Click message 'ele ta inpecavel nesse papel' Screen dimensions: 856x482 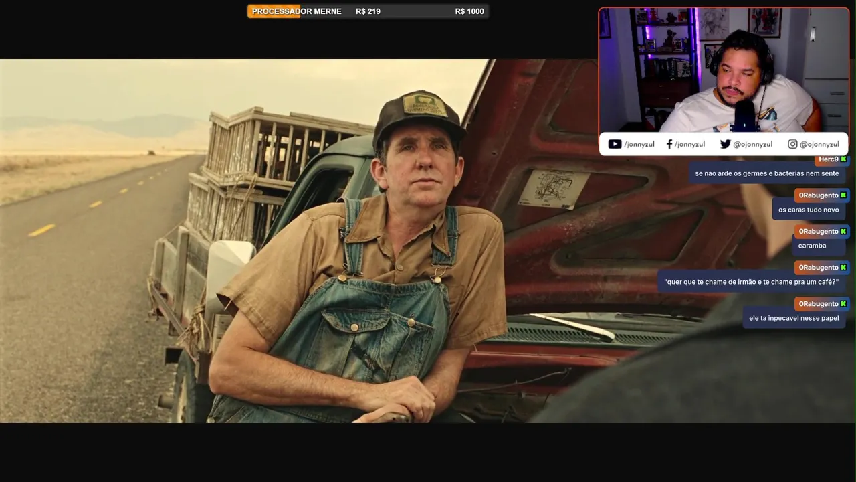click(794, 318)
